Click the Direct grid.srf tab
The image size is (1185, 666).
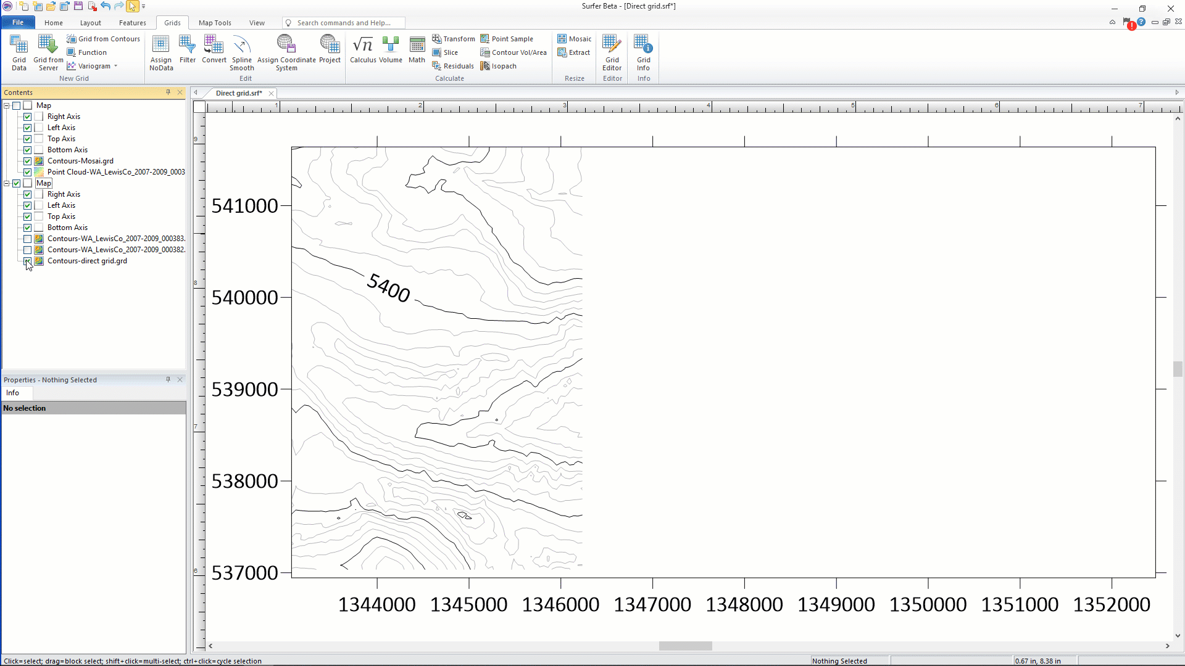238,92
